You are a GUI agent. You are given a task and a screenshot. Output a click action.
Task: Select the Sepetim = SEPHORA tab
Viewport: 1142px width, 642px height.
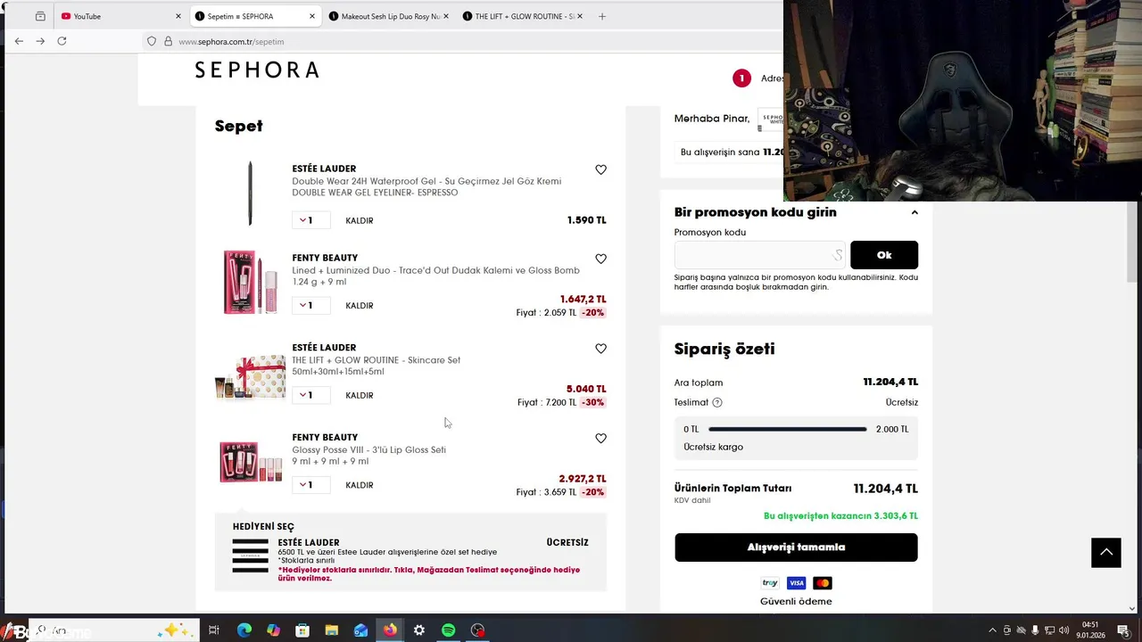253,16
